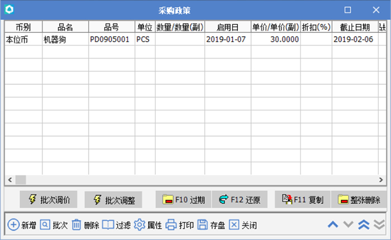
Task: Click the 关闭 close toolbar icon
Action: pos(235,225)
